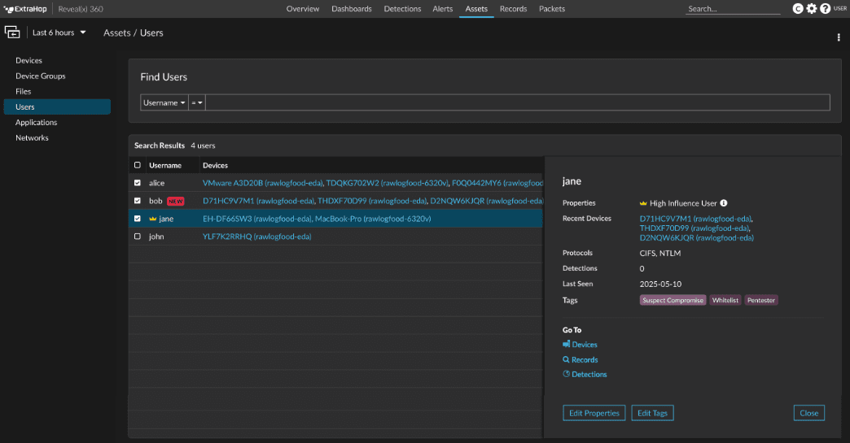The height and width of the screenshot is (443, 850).
Task: Open the global time selector history icon
Action: point(12,33)
